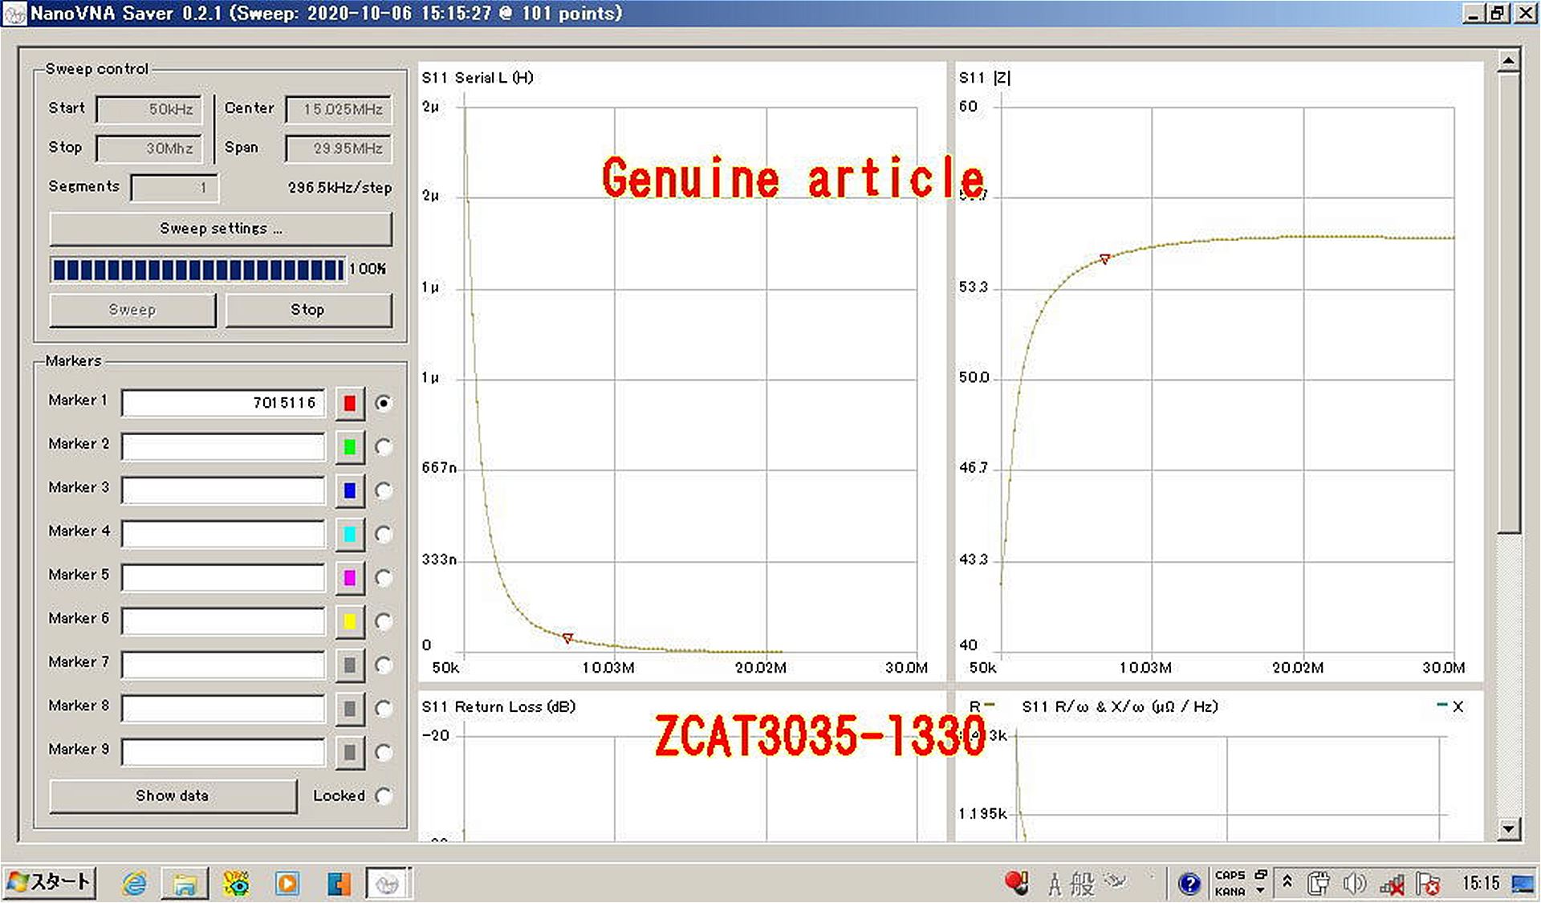Open the yellow-green taskbar application icon
This screenshot has height=903, width=1541.
pos(236,884)
